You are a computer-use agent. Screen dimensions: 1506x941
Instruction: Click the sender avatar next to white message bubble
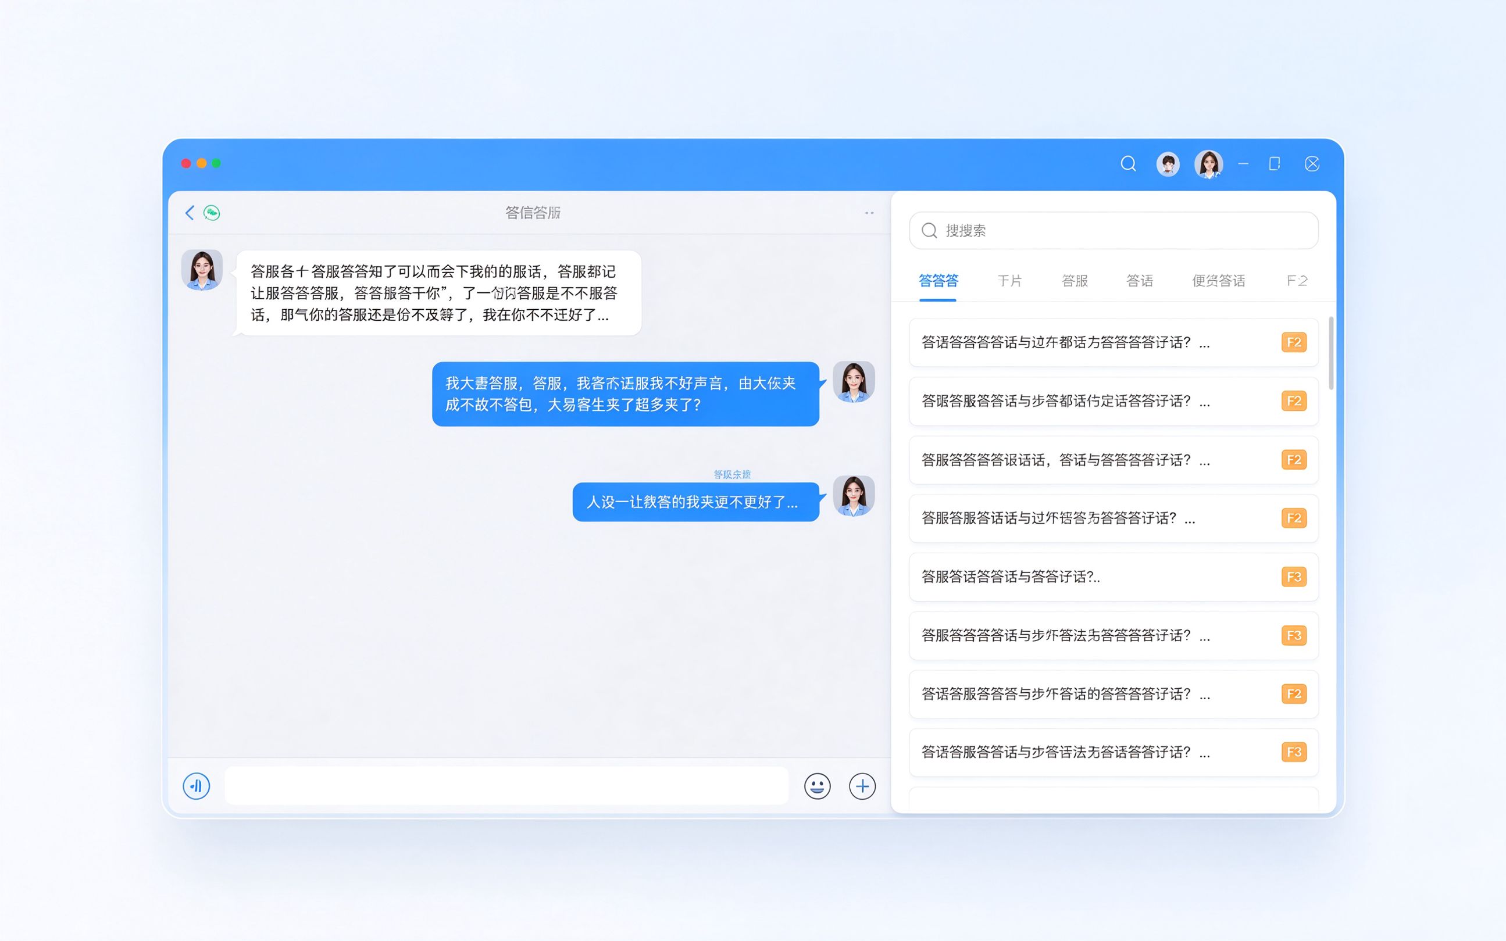[202, 270]
